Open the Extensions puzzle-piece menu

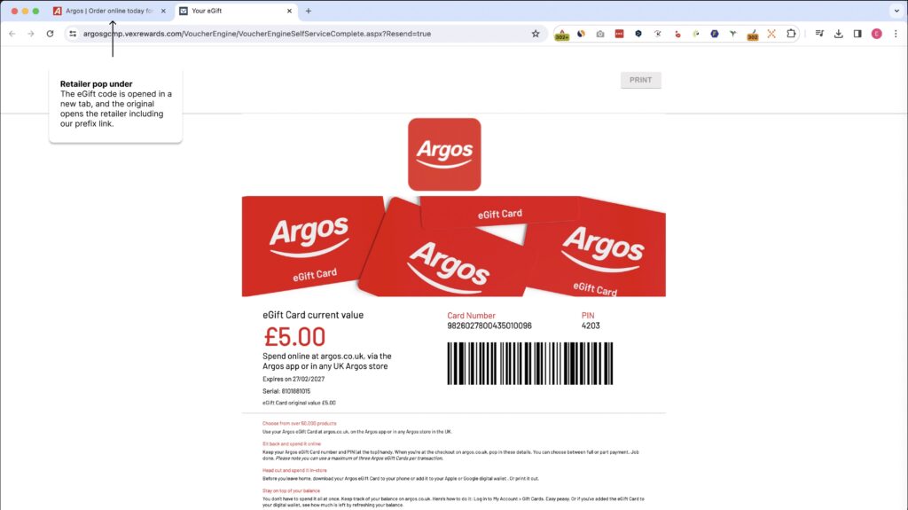click(x=791, y=34)
